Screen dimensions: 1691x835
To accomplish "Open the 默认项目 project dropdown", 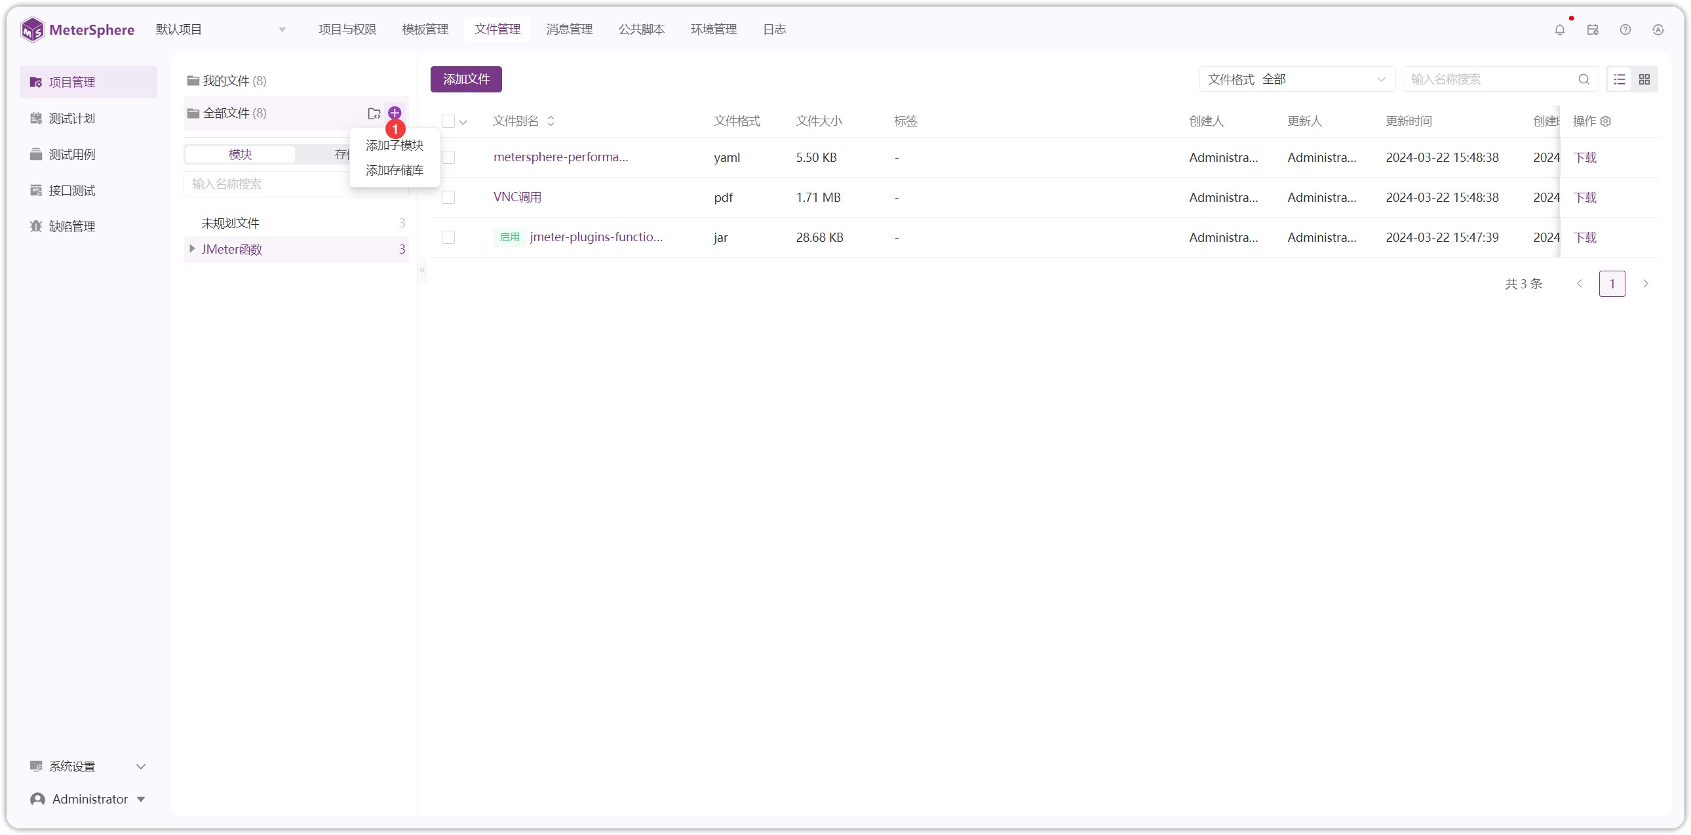I will [x=221, y=29].
